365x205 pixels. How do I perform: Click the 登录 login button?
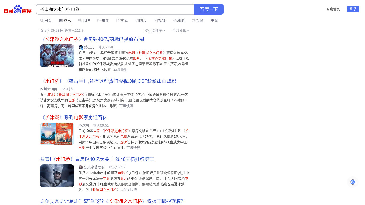(353, 9)
